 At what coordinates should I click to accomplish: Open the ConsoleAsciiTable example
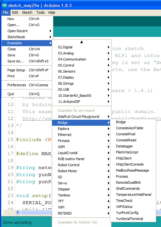[133, 128]
